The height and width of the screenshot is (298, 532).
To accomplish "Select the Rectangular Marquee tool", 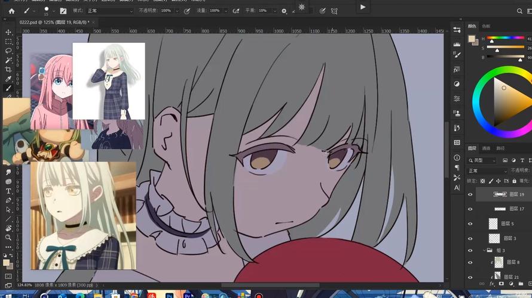I will [x=8, y=42].
